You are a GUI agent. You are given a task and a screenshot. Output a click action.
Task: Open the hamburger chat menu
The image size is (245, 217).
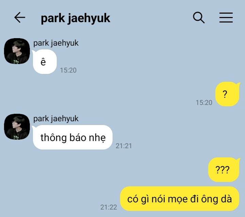click(x=226, y=17)
